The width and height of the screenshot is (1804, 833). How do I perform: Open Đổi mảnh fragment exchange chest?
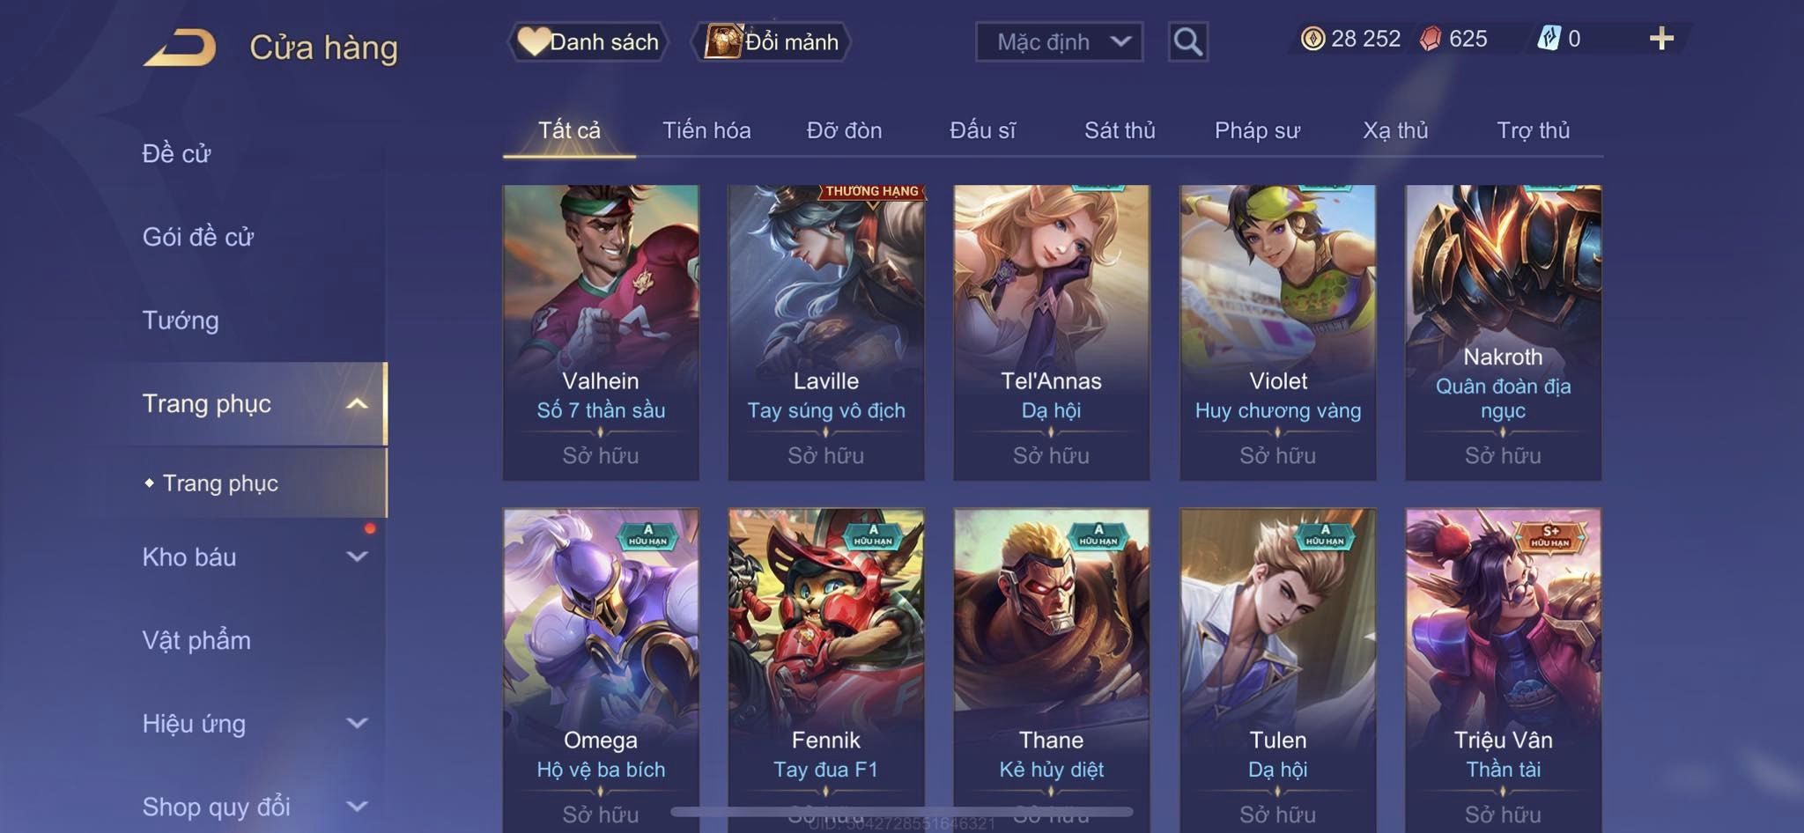[771, 41]
